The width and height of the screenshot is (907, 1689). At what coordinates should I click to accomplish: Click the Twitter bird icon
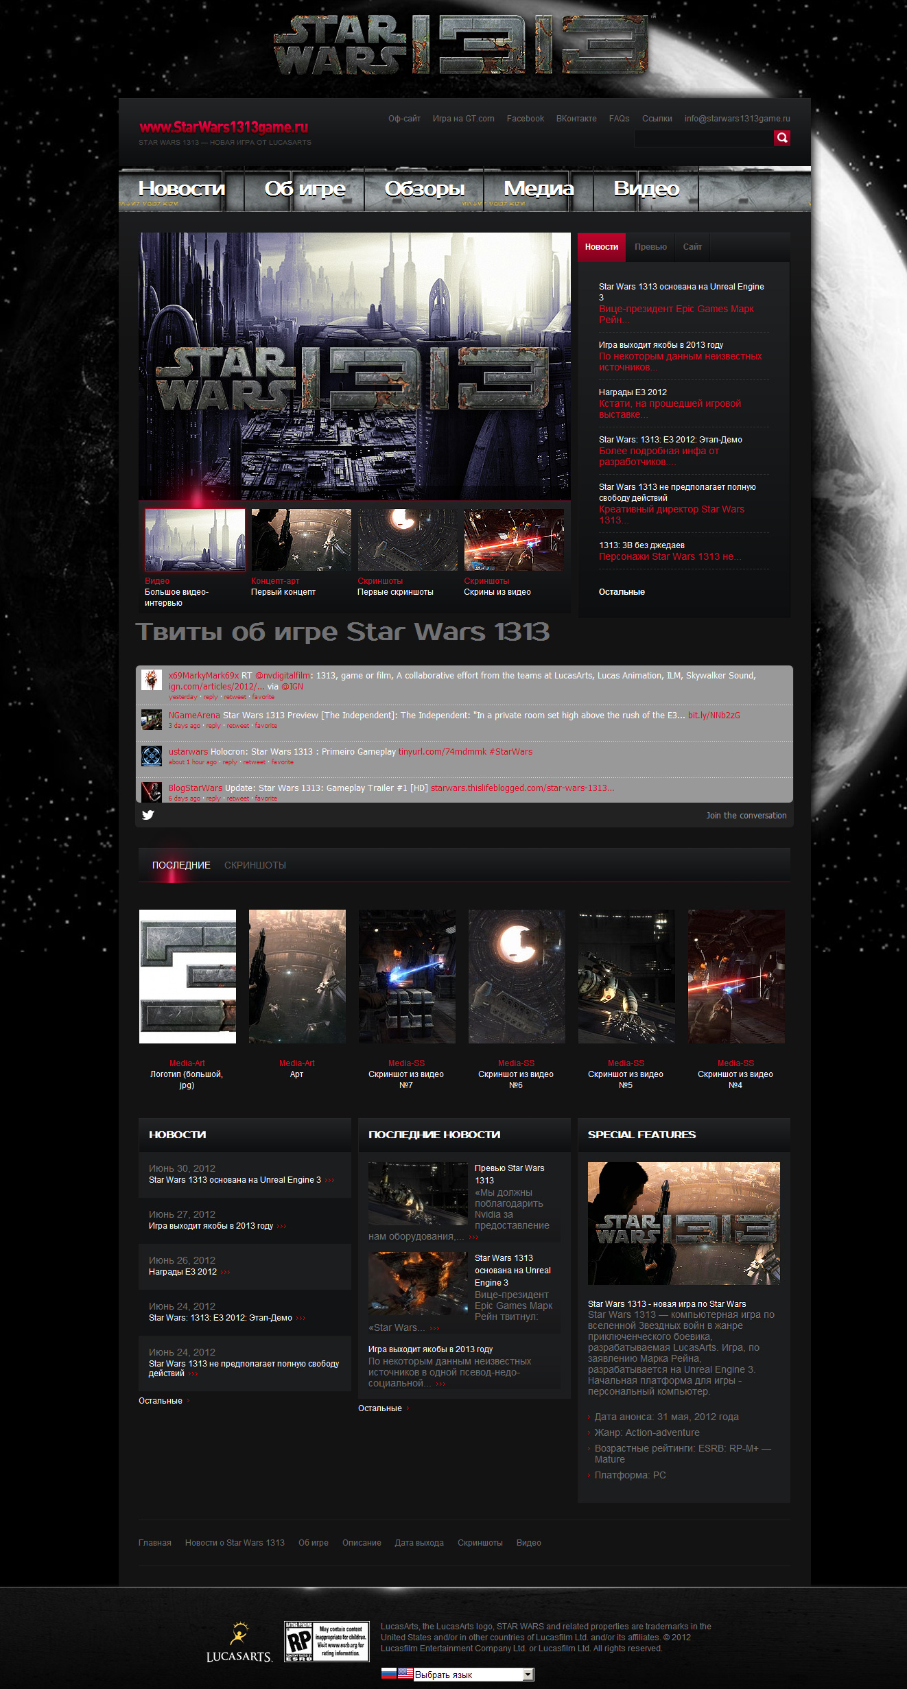click(x=148, y=815)
